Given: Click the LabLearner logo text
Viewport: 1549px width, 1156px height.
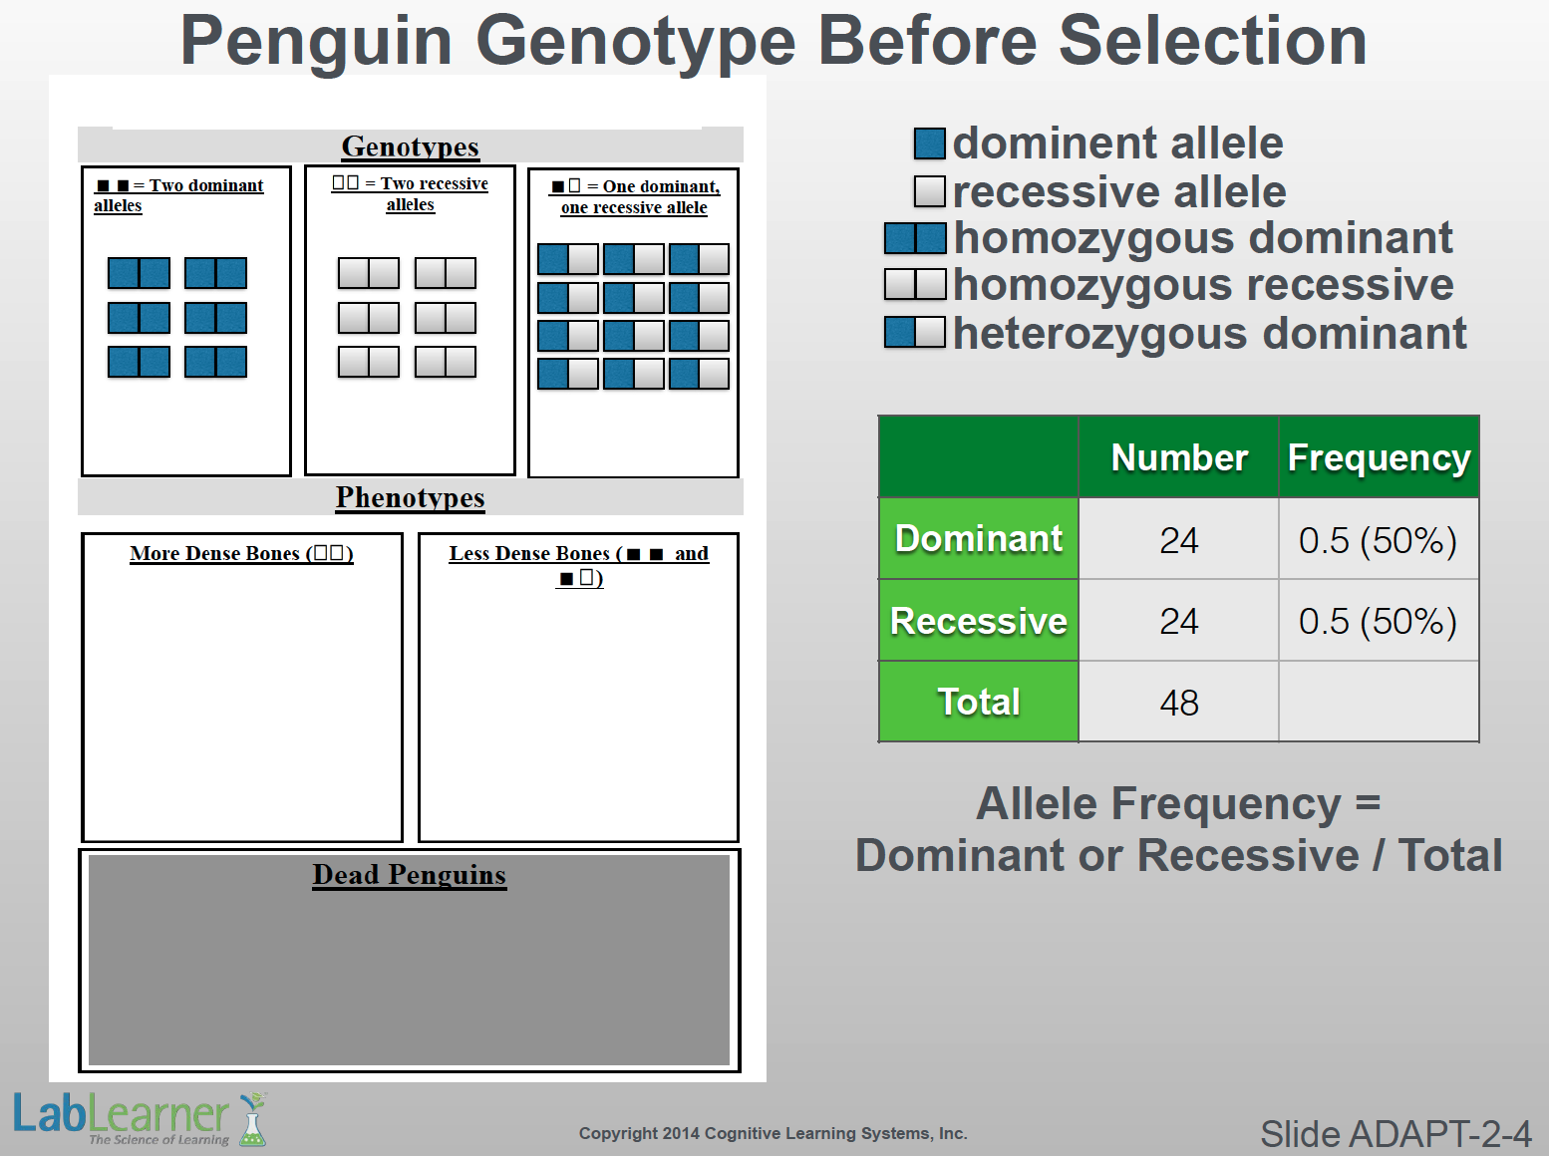Looking at the screenshot, I should [x=121, y=1115].
